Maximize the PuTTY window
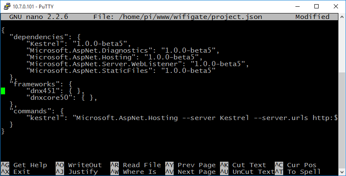This screenshot has width=346, height=176. pos(316,6)
